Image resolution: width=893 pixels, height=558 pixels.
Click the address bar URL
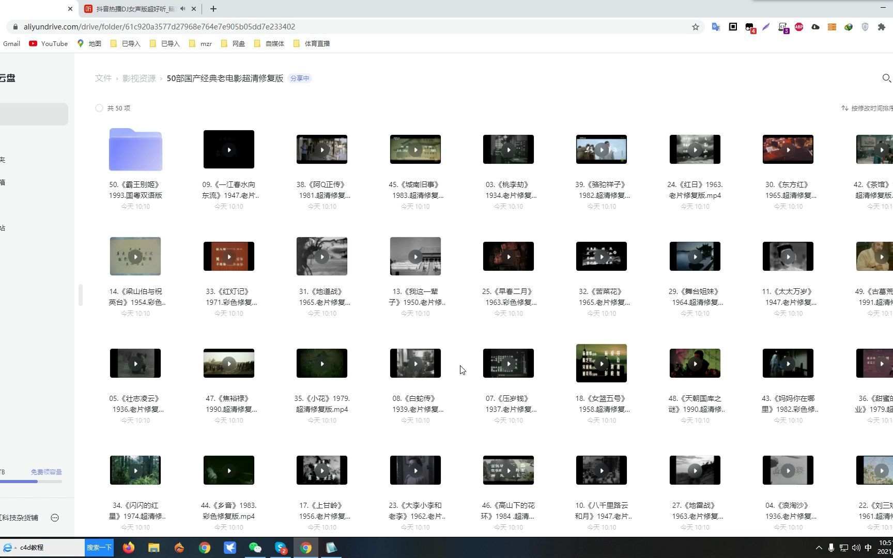click(x=159, y=27)
